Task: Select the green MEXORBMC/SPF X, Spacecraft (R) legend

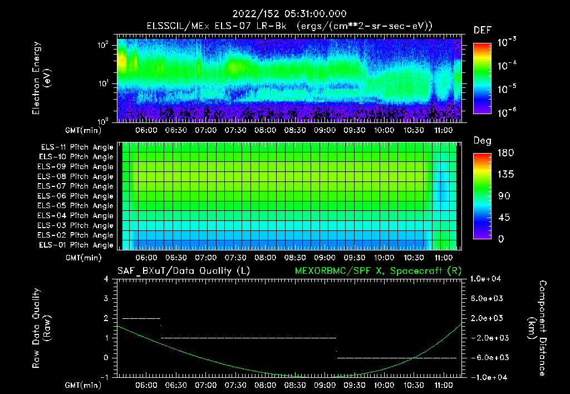Action: coord(378,271)
